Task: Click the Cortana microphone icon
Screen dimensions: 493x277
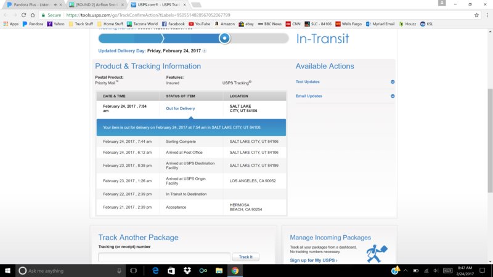Action: point(119,271)
